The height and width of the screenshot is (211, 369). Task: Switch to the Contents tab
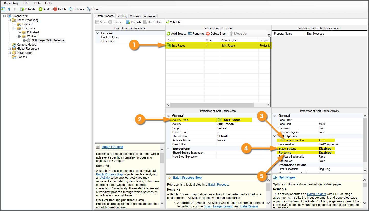[135, 16]
